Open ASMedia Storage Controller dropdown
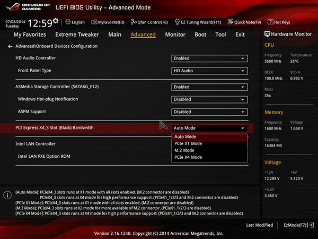 coord(209,87)
